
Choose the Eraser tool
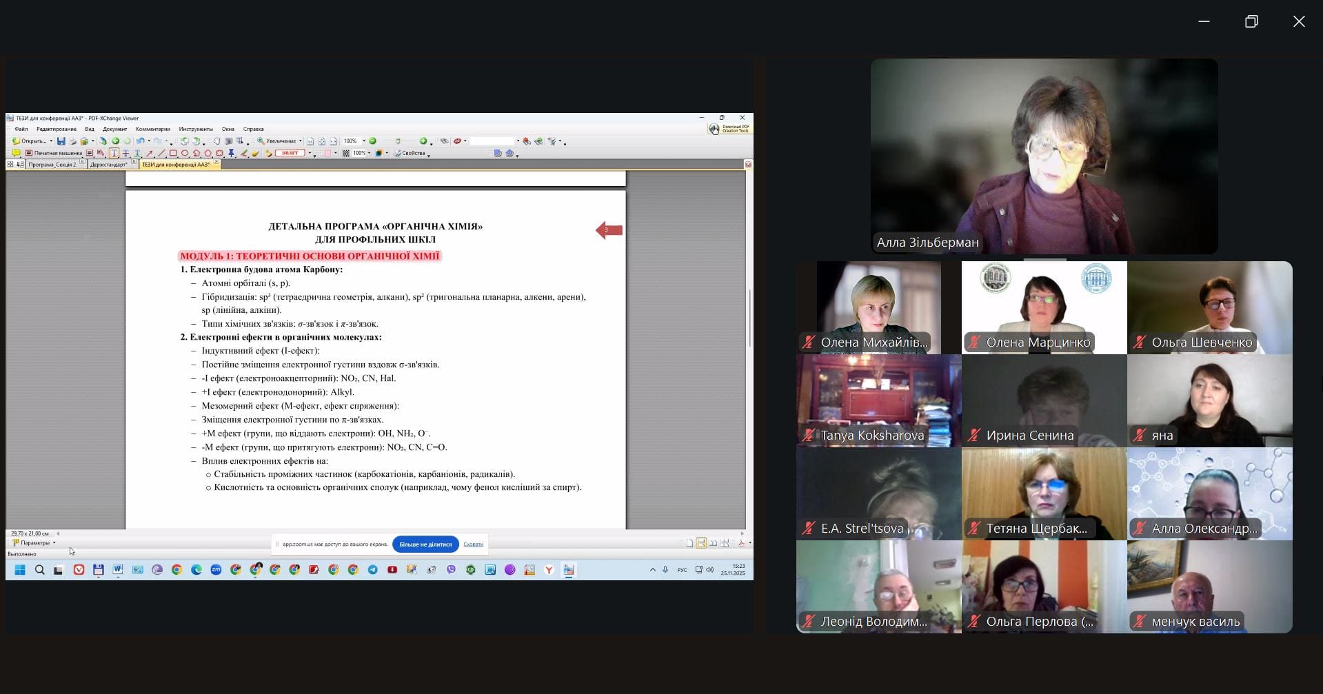(x=255, y=154)
